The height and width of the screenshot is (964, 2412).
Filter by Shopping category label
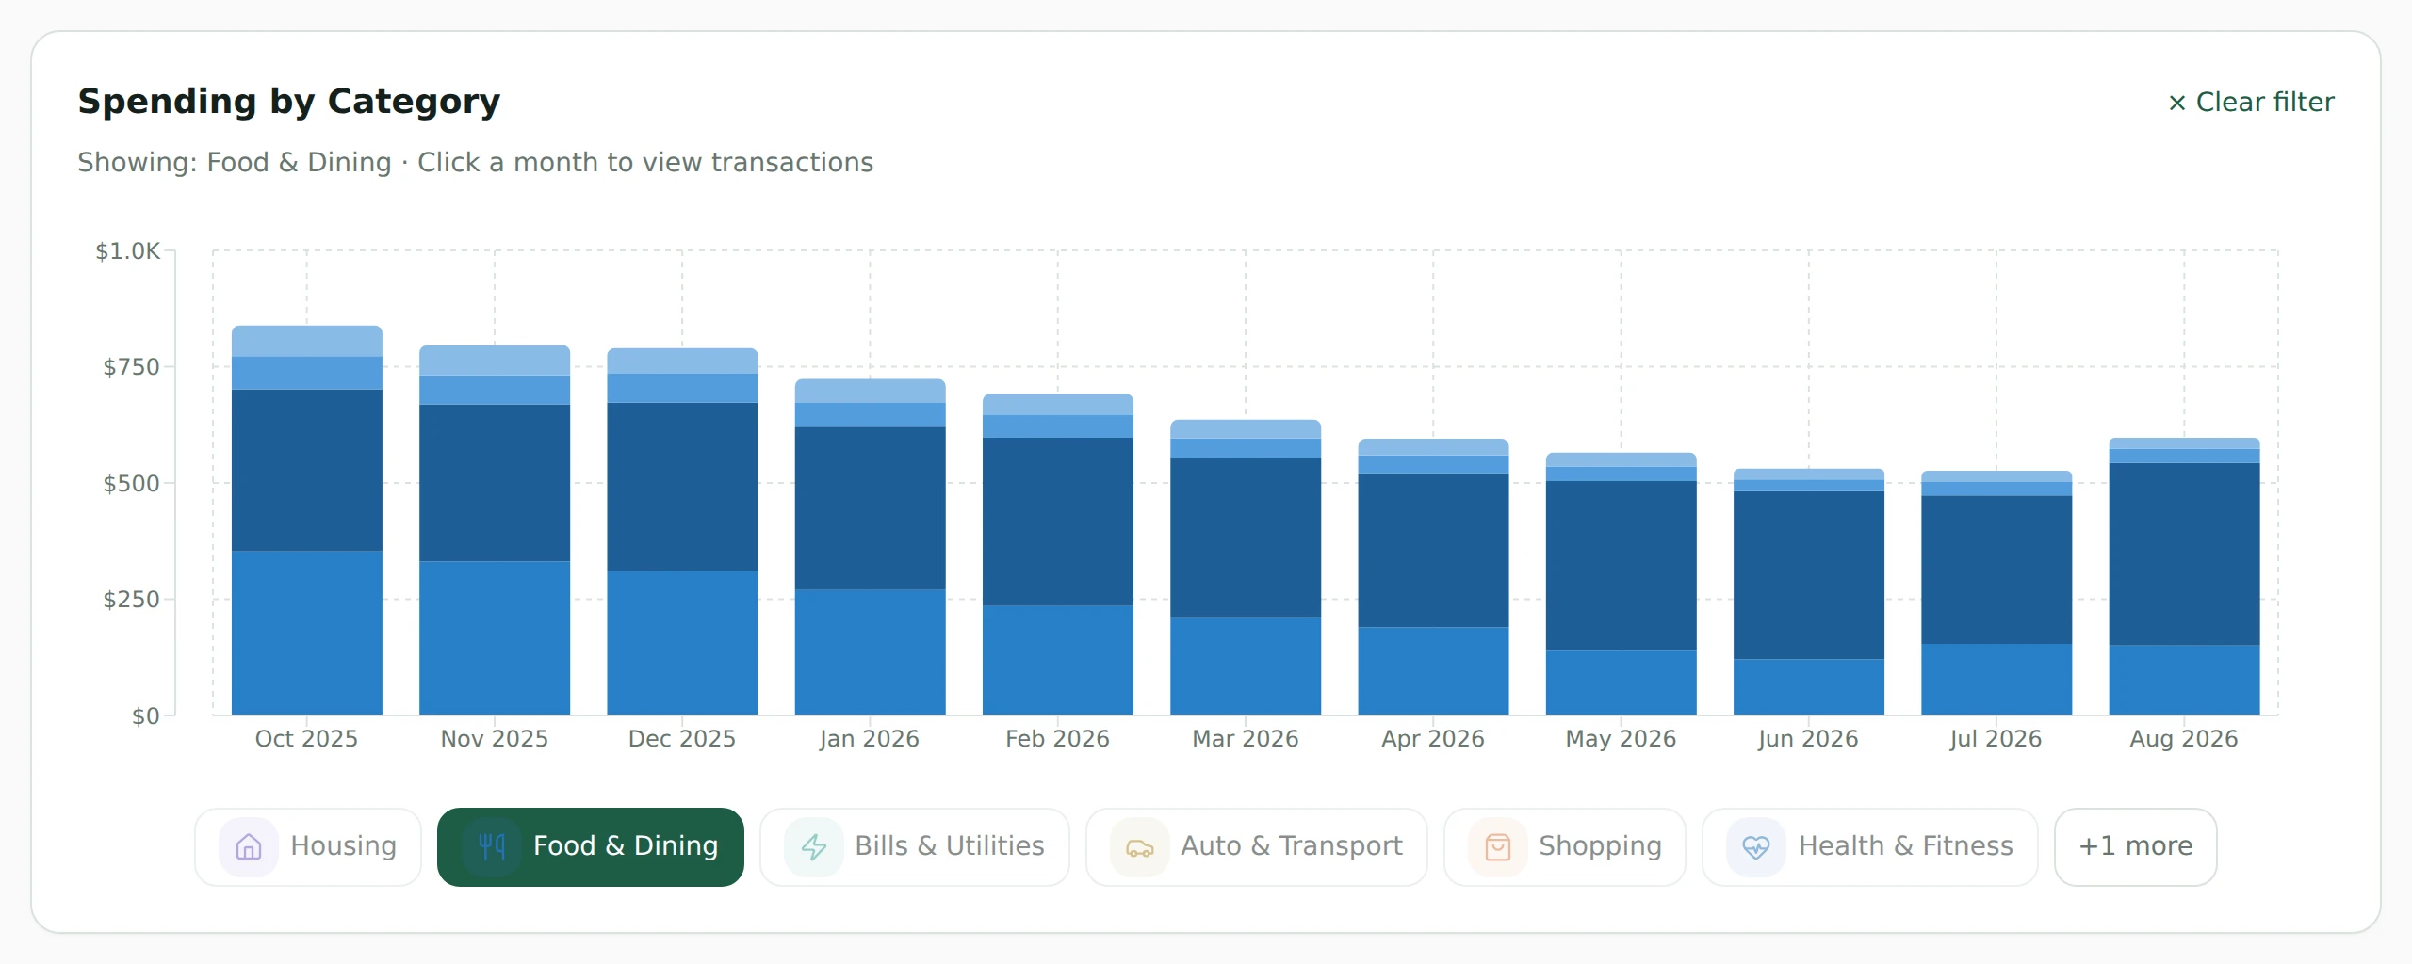1600,845
